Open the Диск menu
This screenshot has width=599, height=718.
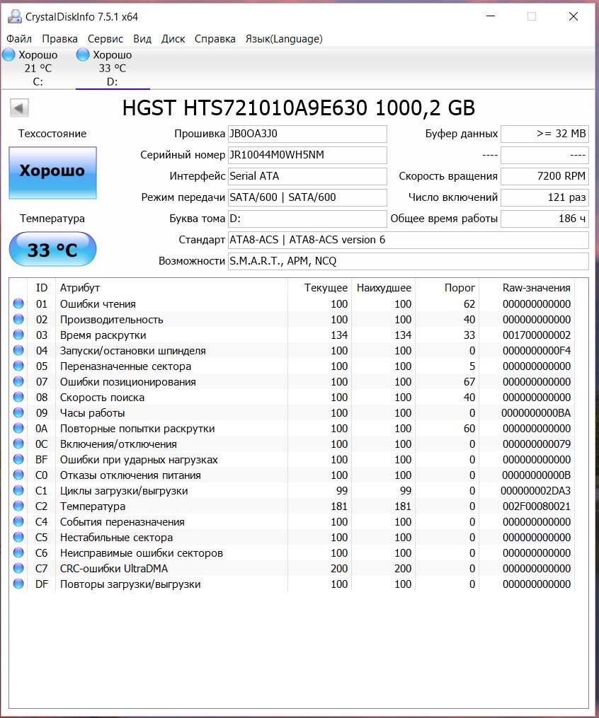173,39
